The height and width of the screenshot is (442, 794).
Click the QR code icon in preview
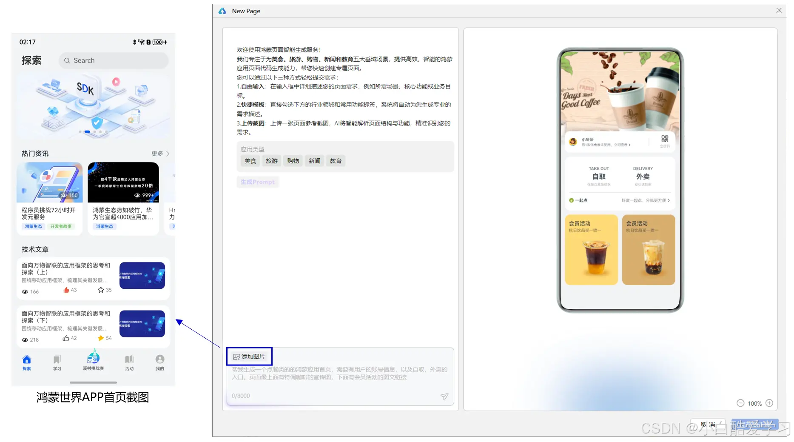tap(665, 139)
